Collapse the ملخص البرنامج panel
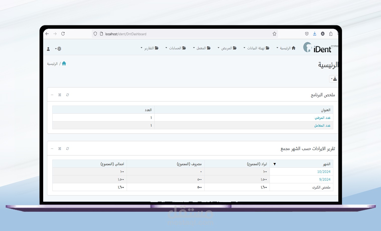381x231 pixels. coord(52,95)
